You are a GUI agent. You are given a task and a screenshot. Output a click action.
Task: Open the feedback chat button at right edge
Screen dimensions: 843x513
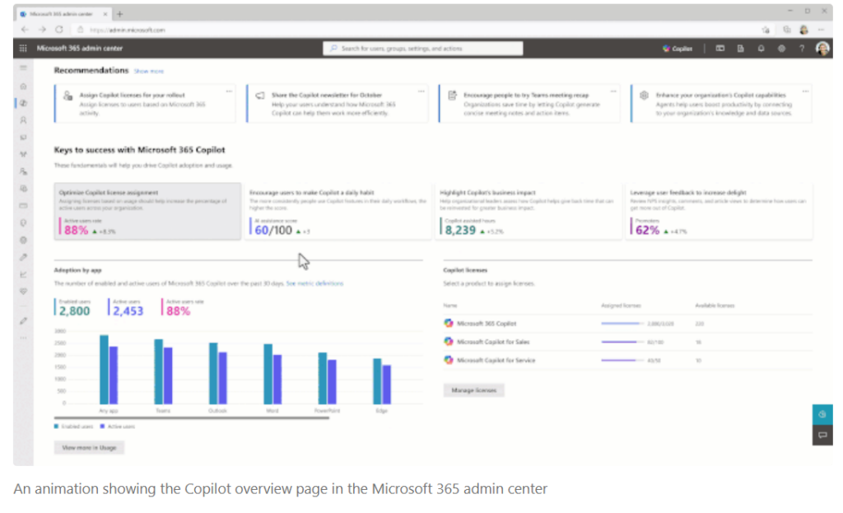click(822, 435)
